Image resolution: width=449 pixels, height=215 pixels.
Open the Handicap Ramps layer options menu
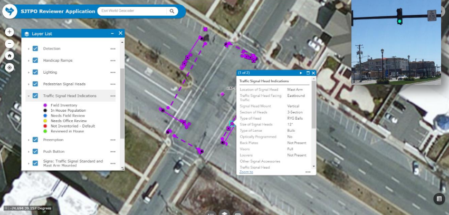113,61
